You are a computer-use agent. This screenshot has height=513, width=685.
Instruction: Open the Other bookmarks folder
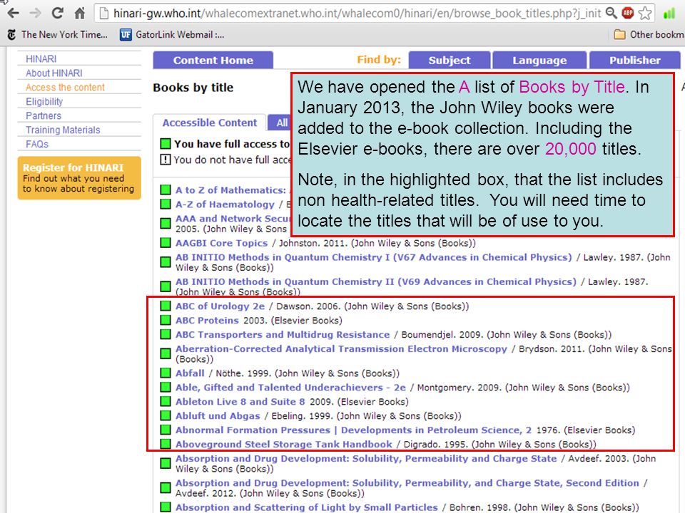click(x=649, y=34)
